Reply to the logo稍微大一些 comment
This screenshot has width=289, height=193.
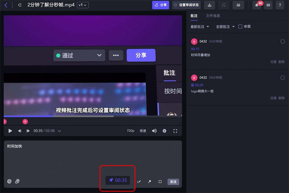click(x=273, y=98)
